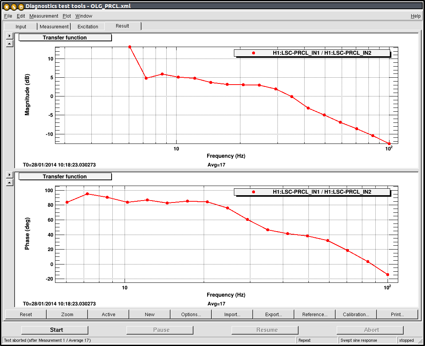
Task: Click the upper plot Avg=17 text
Action: 216,165
